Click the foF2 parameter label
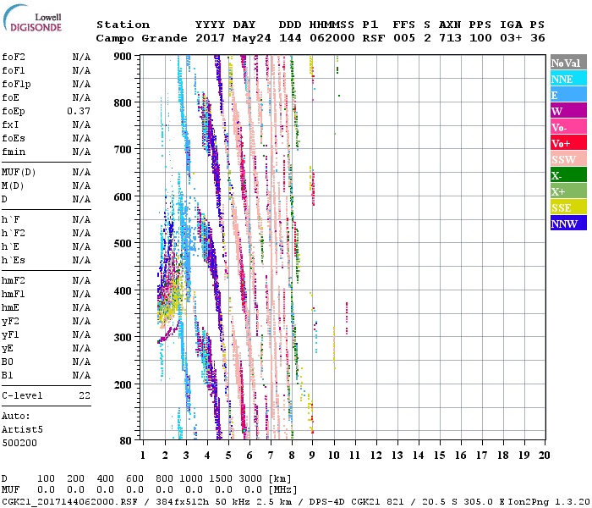The image size is (592, 508). (14, 57)
